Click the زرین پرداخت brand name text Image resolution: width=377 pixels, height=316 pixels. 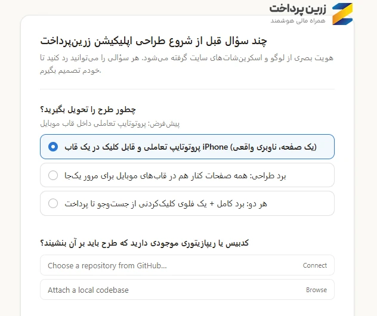coord(298,9)
